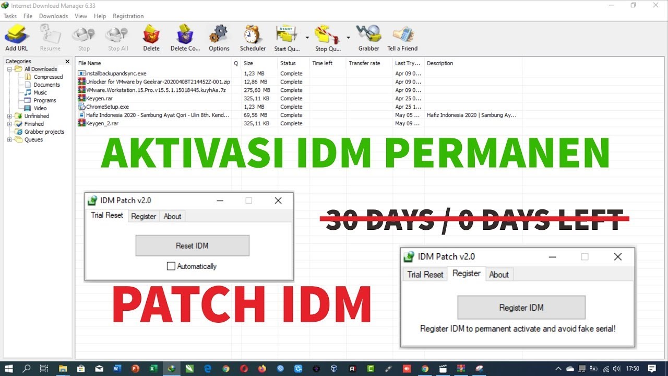Click the Resume toolbar icon
The width and height of the screenshot is (668, 376).
pyautogui.click(x=50, y=38)
